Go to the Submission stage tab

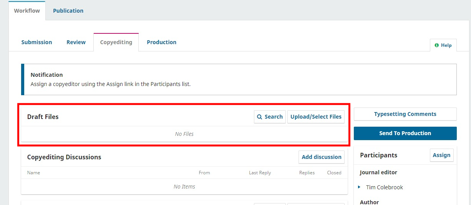(x=36, y=42)
